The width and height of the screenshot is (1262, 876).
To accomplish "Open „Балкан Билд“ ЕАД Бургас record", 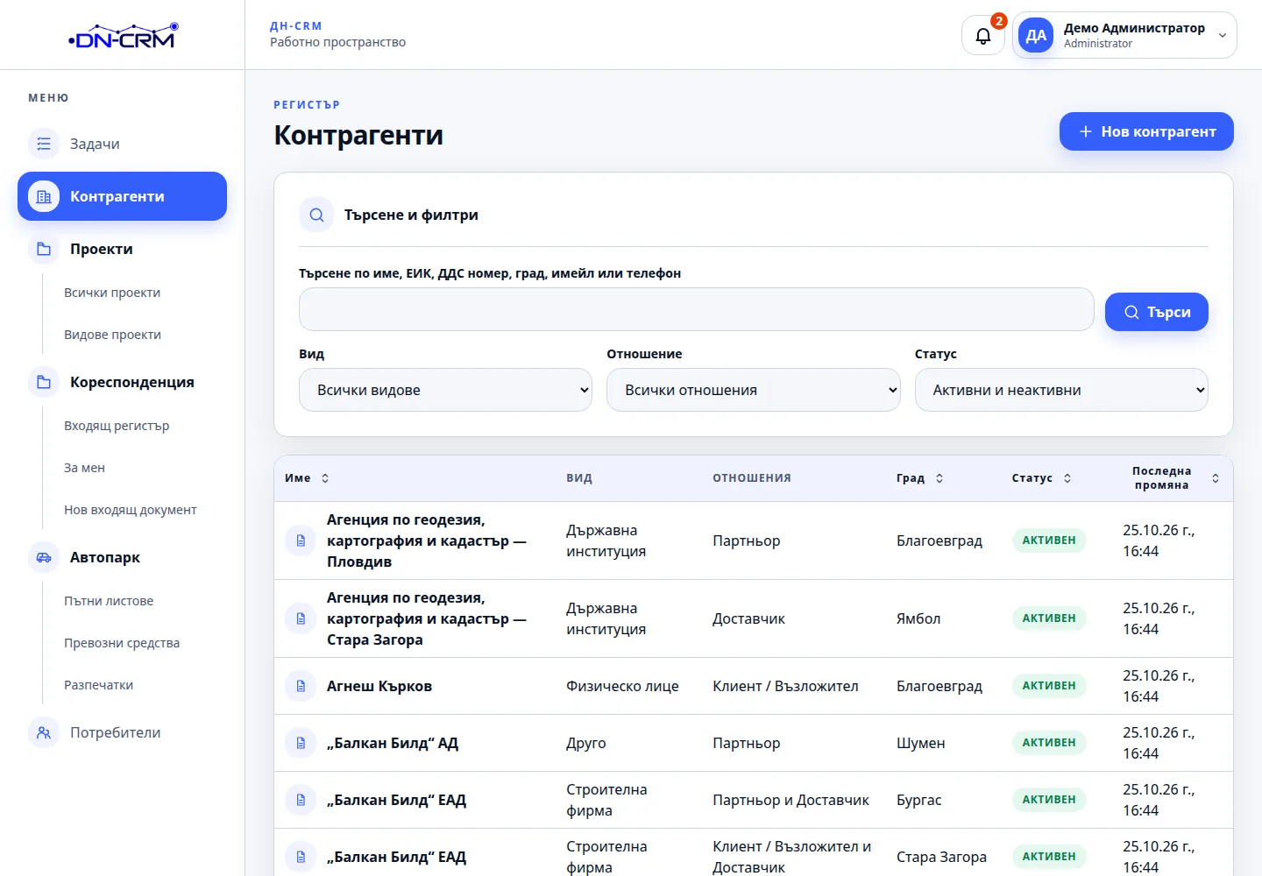I will 396,800.
